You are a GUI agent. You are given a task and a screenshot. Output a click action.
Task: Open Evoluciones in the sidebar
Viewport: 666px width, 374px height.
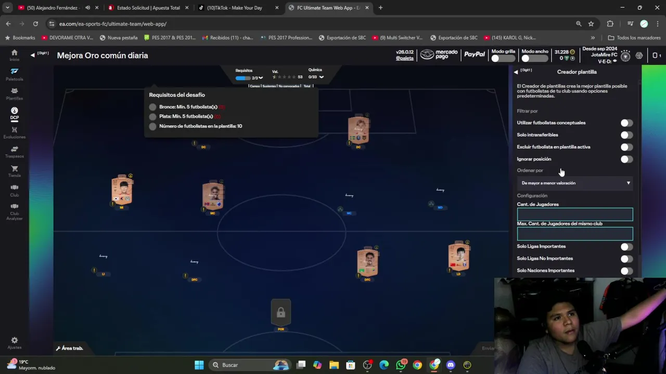click(x=14, y=132)
